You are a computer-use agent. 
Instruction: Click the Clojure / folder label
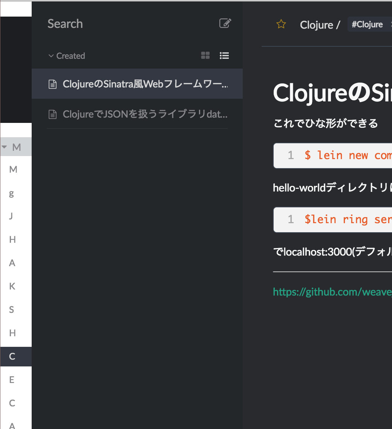320,25
